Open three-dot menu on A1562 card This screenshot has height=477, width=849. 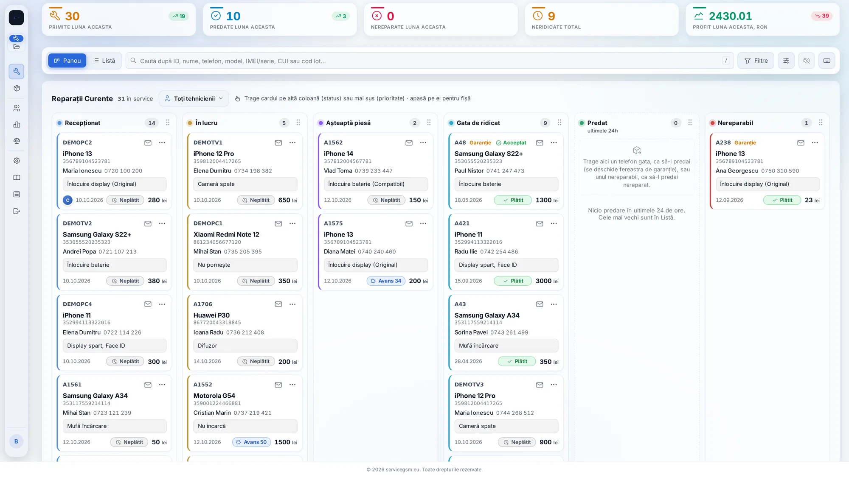pyautogui.click(x=423, y=143)
